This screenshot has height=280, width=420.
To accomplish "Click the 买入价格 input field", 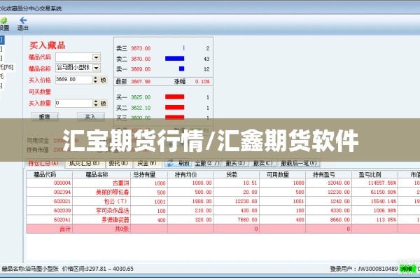I will tap(74, 80).
